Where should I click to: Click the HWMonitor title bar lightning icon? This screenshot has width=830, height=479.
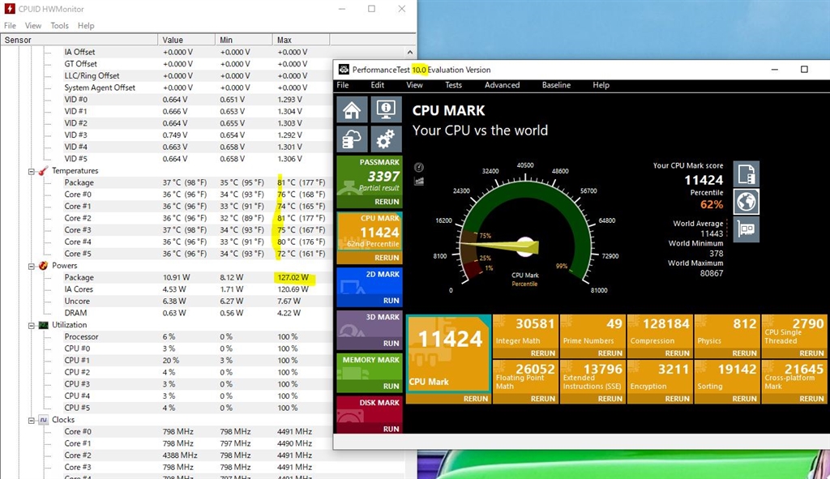click(9, 9)
